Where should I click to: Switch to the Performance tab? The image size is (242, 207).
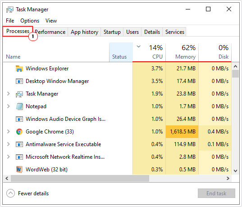point(50,32)
